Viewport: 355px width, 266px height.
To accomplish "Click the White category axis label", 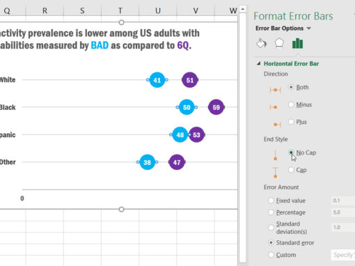I will pyautogui.click(x=8, y=80).
